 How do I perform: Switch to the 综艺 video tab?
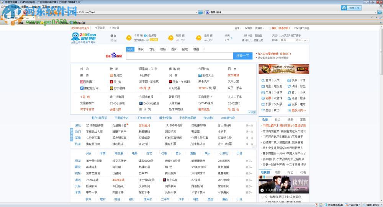tap(290, 172)
